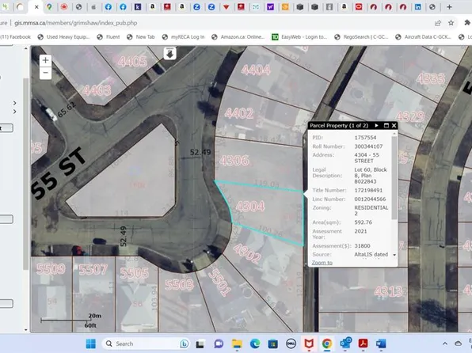Image resolution: width=472 pixels, height=353 pixels.
Task: Select parcel 4404 on the map
Action: coord(256,70)
